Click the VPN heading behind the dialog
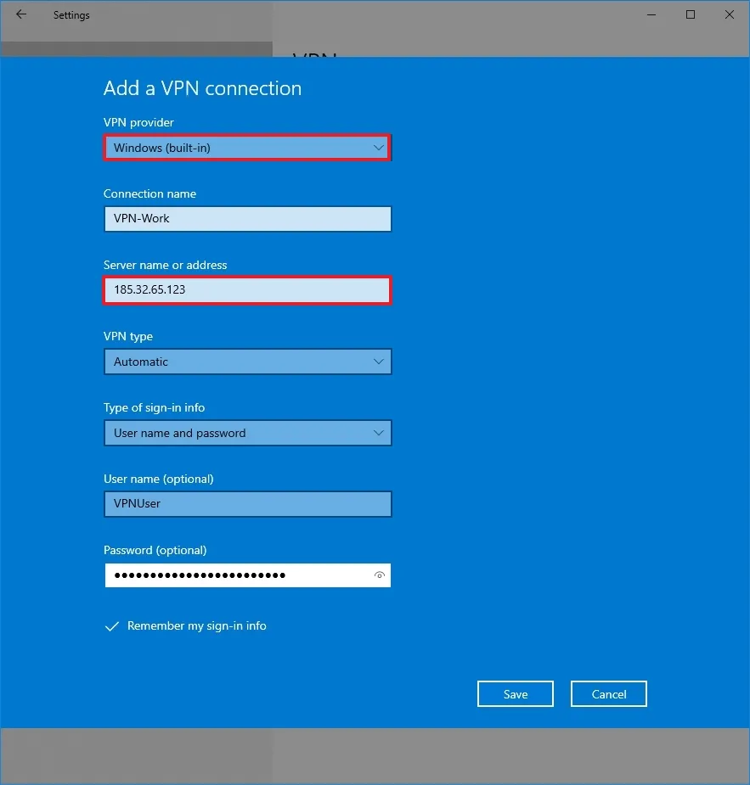 coord(313,57)
